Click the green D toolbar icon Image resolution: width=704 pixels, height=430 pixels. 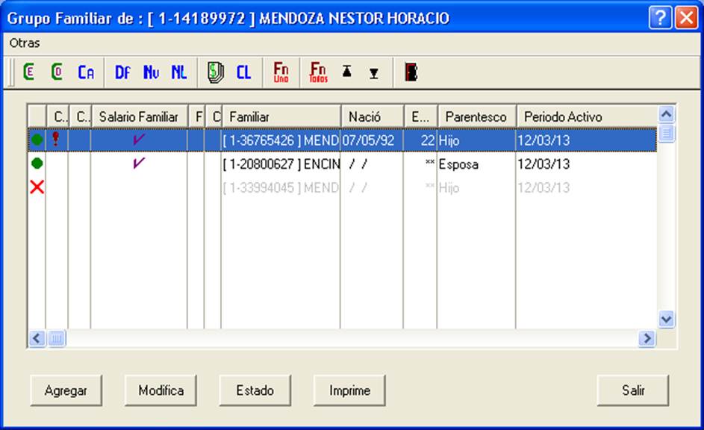(x=57, y=72)
